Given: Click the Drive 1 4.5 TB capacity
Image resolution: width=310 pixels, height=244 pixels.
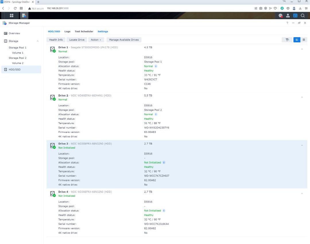Looking at the screenshot, I should pos(148,47).
